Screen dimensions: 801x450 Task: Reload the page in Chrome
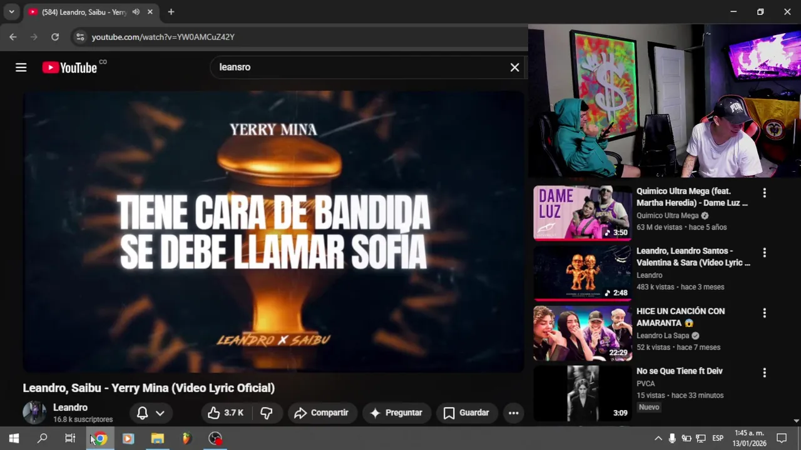[55, 37]
